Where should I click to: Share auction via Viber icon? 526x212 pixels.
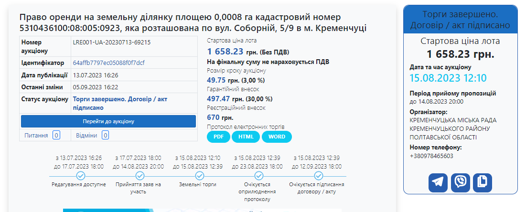coord(460,183)
